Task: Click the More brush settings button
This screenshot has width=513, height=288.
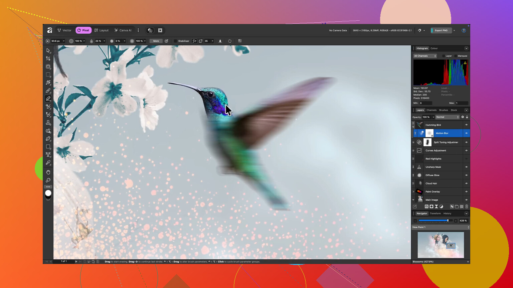Action: click(156, 41)
